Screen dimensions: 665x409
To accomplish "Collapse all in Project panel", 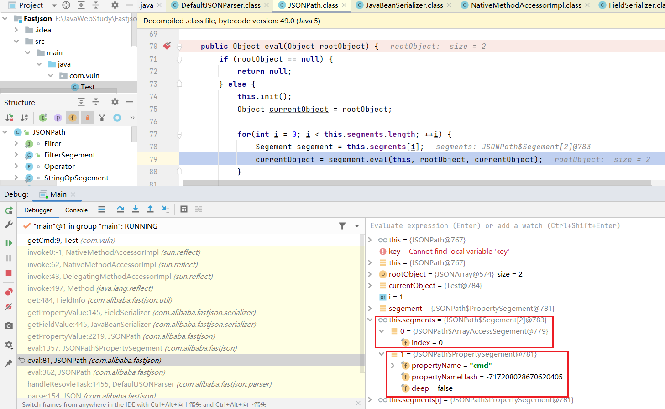I will (96, 5).
